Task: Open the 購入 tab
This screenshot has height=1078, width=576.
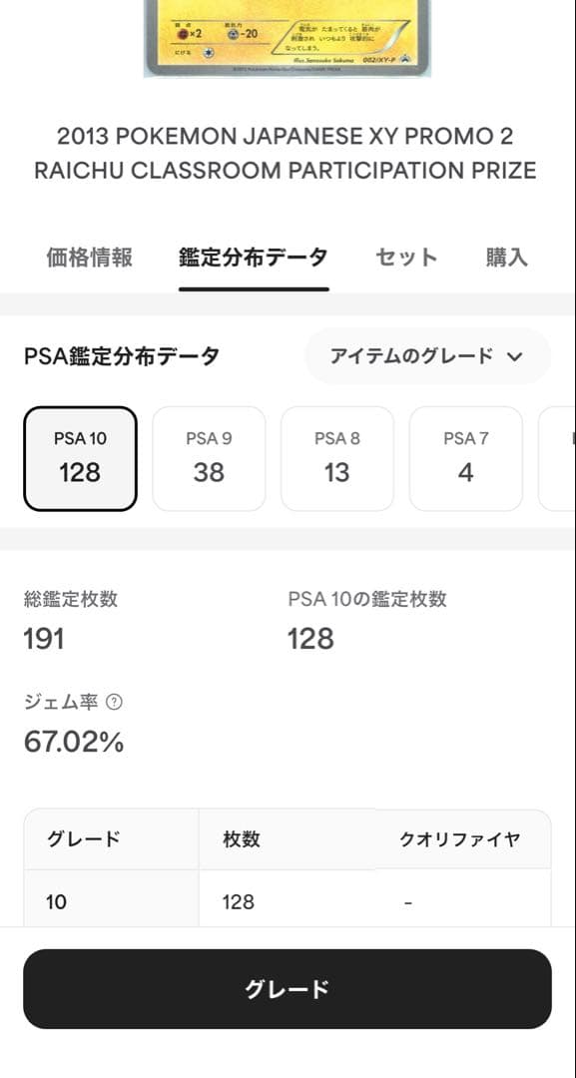Action: (x=506, y=258)
